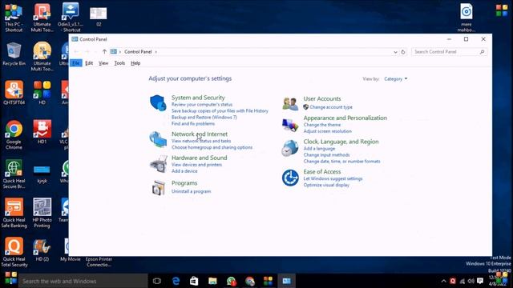This screenshot has width=513, height=288.
Task: Click Choose homegroup and sharing options
Action: [x=212, y=147]
